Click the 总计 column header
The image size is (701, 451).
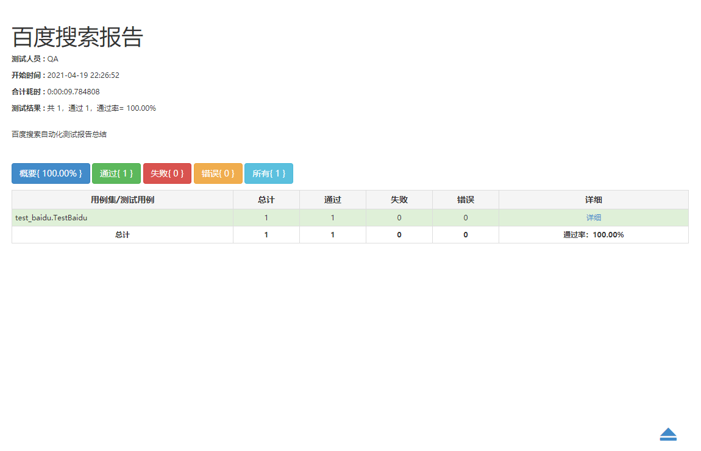pos(266,200)
